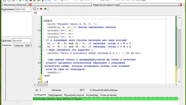
Task: Click the 'end.' line
Action: [x=47, y=76]
